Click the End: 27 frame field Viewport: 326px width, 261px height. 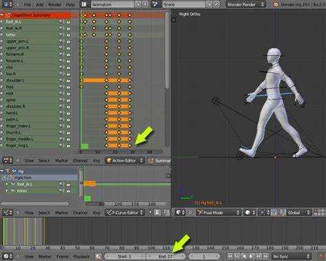pyautogui.click(x=166, y=256)
